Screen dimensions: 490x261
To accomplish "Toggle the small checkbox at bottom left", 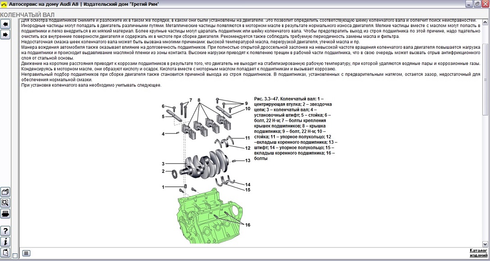I will click(x=15, y=256).
